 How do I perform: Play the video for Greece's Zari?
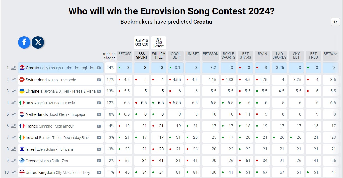point(99,161)
